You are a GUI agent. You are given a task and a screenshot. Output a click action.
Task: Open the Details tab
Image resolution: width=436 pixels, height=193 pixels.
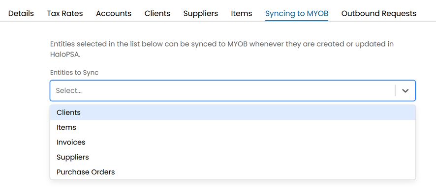tap(21, 13)
